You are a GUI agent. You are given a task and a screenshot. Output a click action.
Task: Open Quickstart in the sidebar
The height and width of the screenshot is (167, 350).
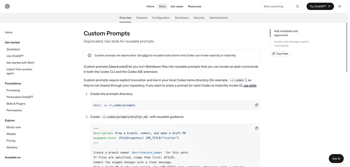tap(13, 49)
